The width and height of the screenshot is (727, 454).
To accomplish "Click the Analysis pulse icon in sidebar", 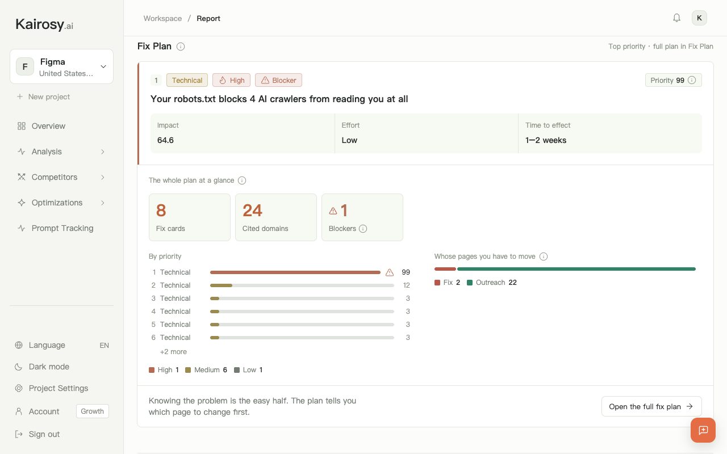I will [x=22, y=152].
